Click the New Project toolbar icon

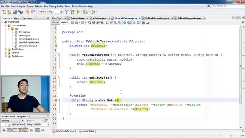click(x=9, y=12)
